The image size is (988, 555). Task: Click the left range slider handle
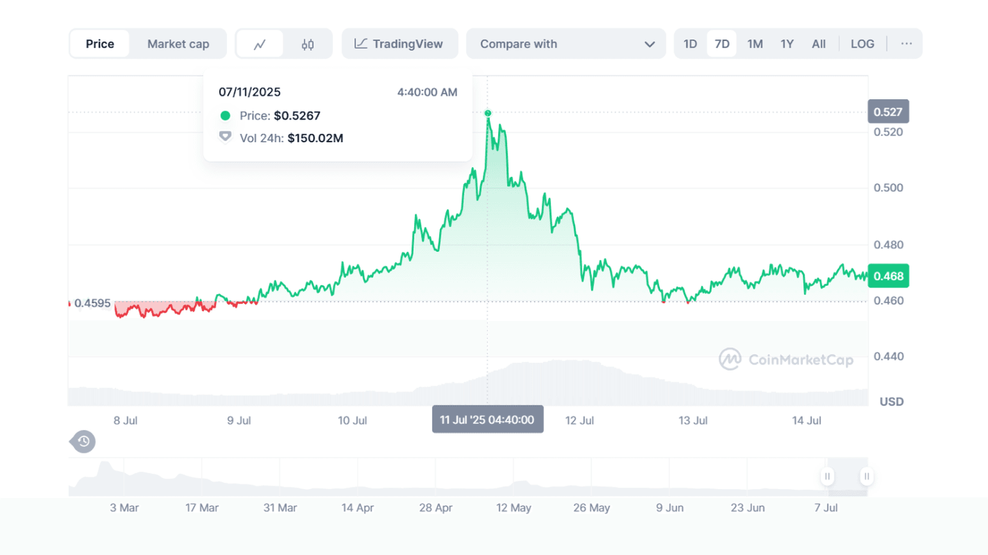point(827,476)
